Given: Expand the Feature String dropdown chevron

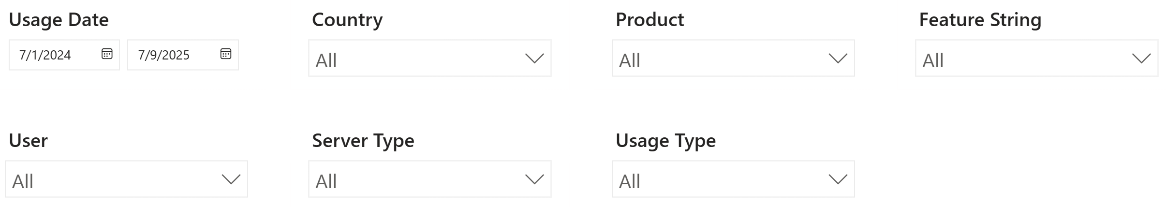Looking at the screenshot, I should [1141, 59].
